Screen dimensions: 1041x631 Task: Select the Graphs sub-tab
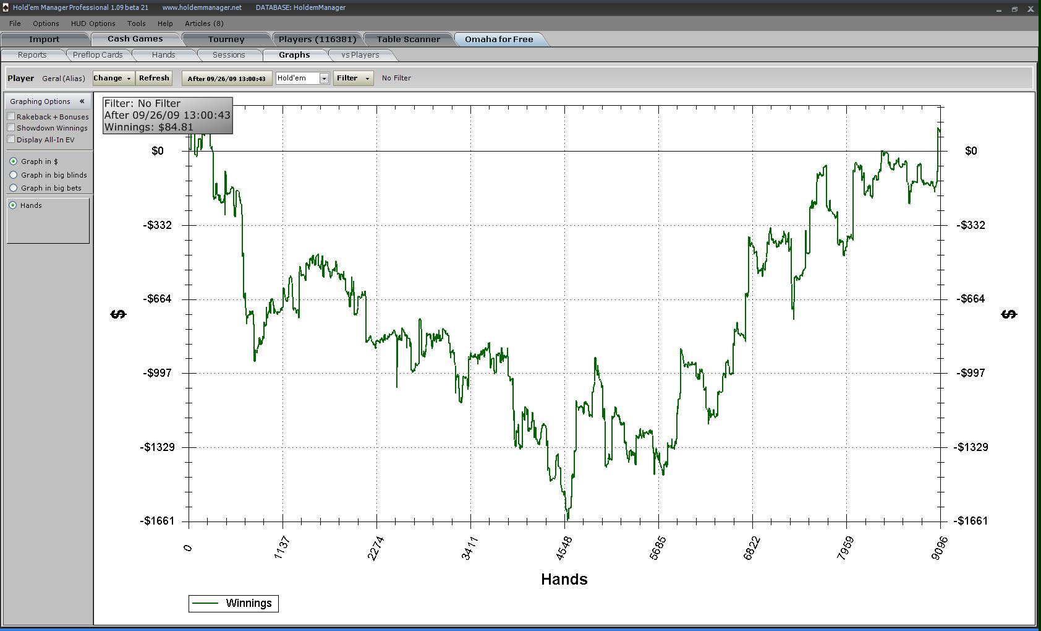click(294, 55)
